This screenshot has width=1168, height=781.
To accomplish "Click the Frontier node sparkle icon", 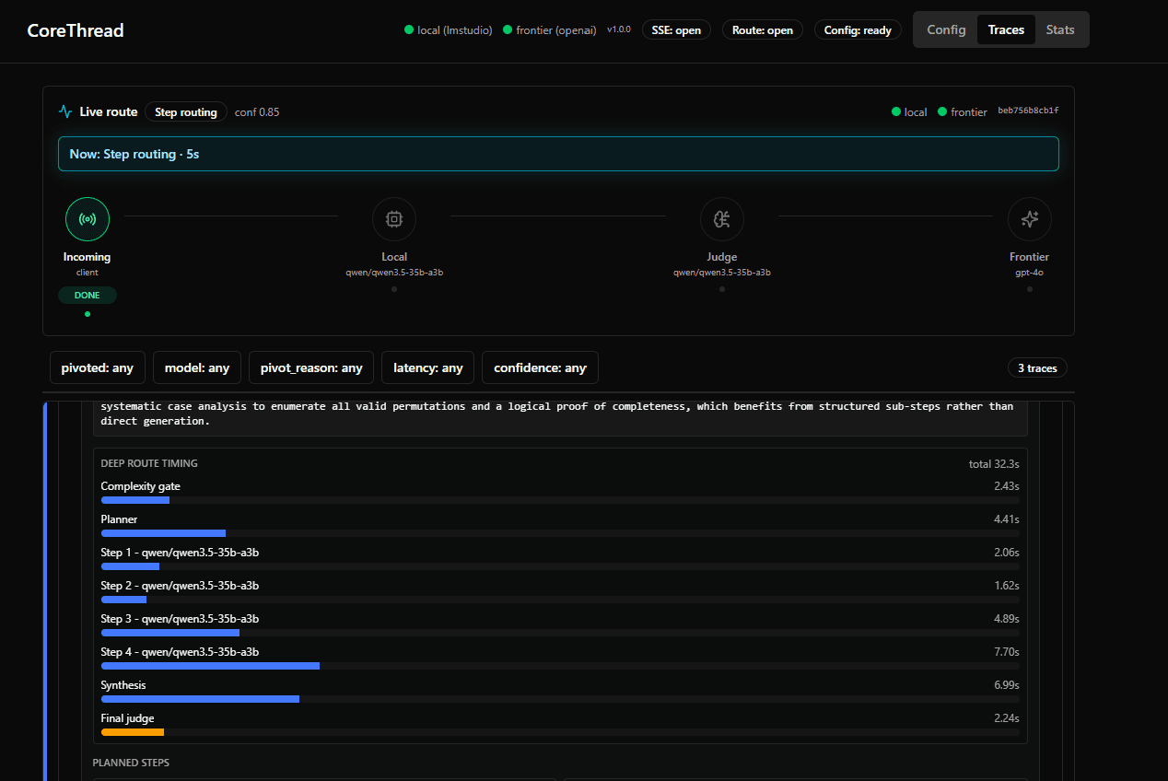I will tap(1029, 219).
